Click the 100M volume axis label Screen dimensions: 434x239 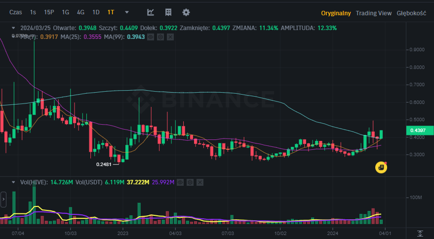[x=416, y=198]
